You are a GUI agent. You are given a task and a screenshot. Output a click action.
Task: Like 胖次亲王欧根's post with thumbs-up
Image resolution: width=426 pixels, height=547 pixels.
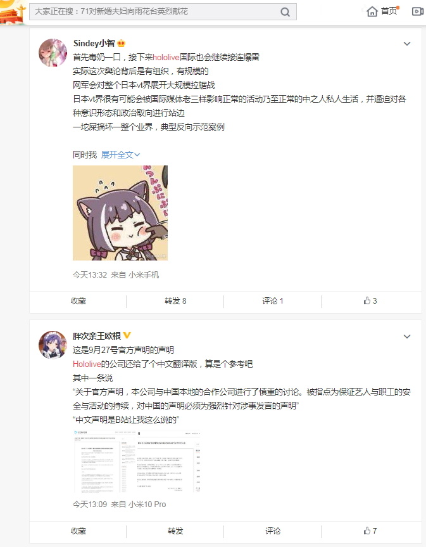click(x=370, y=531)
